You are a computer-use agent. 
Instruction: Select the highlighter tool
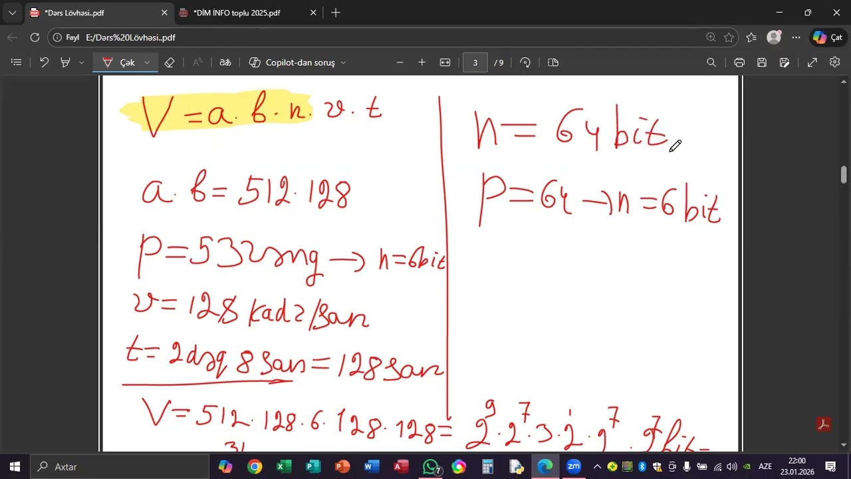(65, 63)
